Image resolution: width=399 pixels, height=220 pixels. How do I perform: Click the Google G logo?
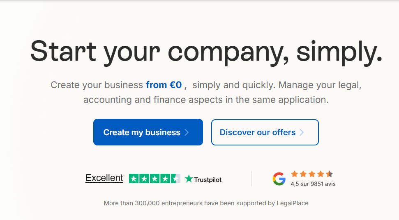point(279,179)
